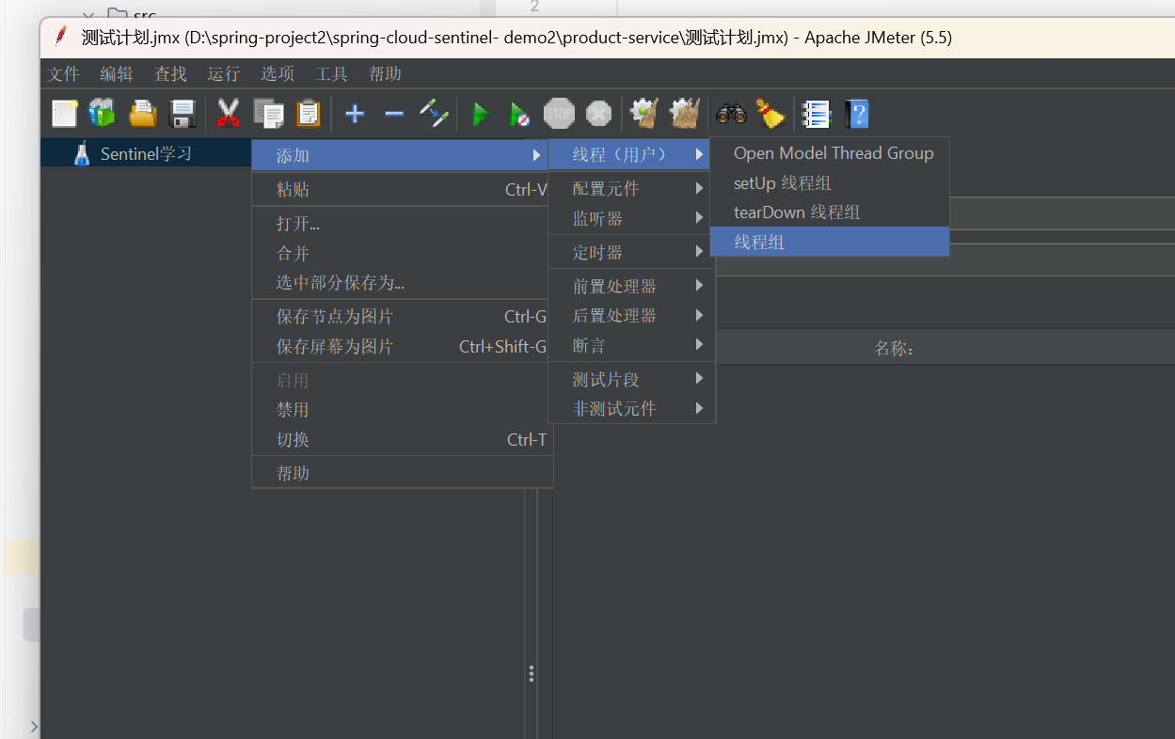
Task: Expand the 断言 submenu
Action: (631, 345)
